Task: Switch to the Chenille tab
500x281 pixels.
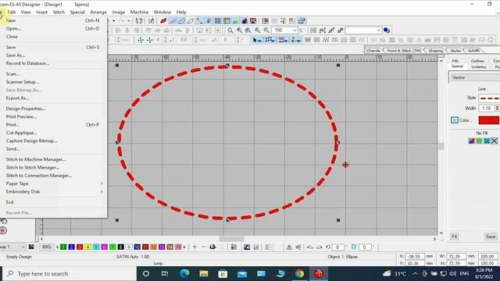Action: [x=373, y=51]
